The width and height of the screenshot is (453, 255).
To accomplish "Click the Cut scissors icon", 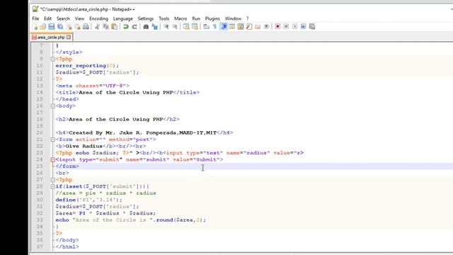I will pos(97,27).
